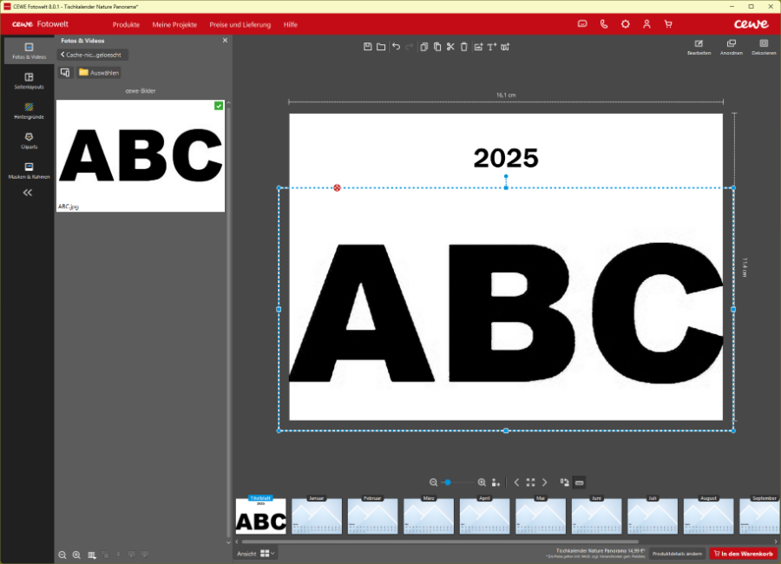The height and width of the screenshot is (564, 781).
Task: Open the Produkte menu
Action: click(x=126, y=24)
